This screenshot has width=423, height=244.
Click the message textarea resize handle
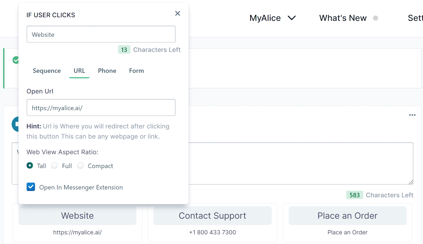click(x=411, y=182)
